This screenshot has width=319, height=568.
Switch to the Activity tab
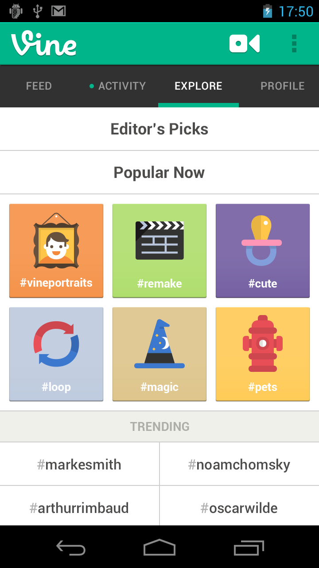(118, 86)
